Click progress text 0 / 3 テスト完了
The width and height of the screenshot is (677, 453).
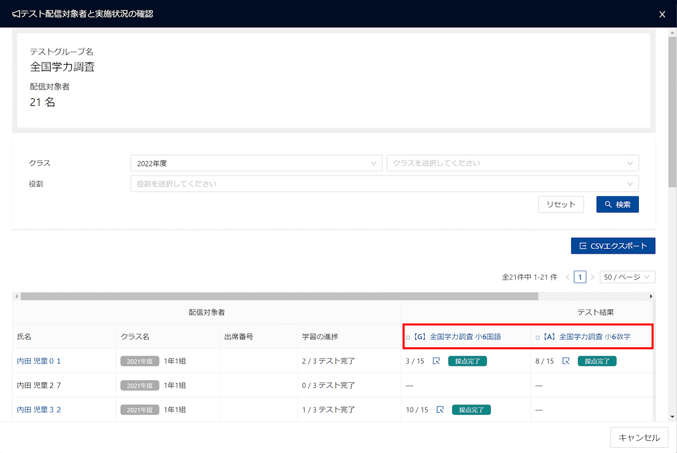tap(328, 385)
